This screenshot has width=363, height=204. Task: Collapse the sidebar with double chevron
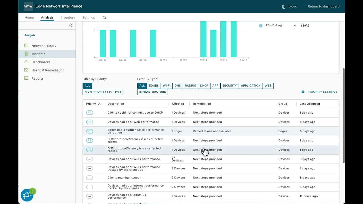pos(71,25)
